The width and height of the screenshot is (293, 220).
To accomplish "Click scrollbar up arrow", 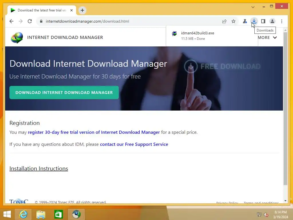I will coord(285,30).
